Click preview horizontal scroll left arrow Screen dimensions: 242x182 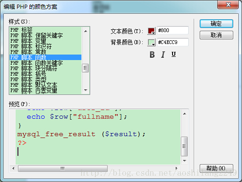(x=13, y=168)
